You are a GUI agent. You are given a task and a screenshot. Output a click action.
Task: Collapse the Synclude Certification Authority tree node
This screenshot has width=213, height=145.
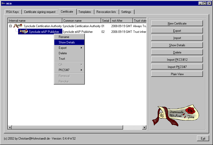[10, 26]
